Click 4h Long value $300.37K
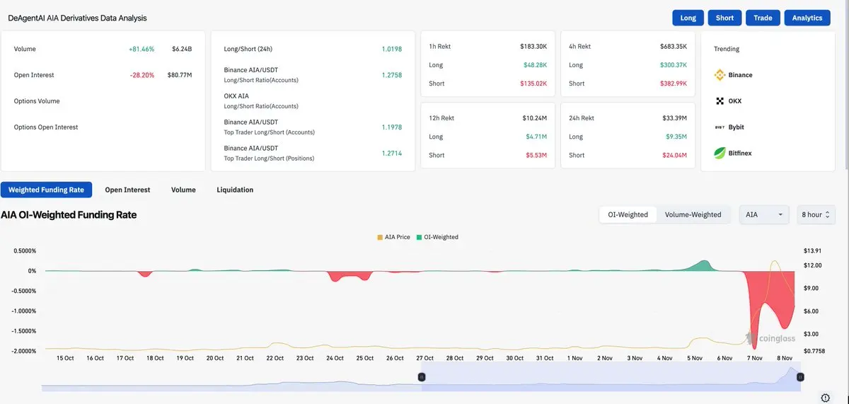Image resolution: width=849 pixels, height=404 pixels. 674,65
